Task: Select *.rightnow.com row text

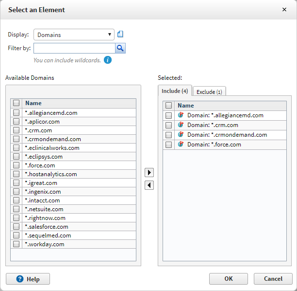Action: (x=45, y=218)
